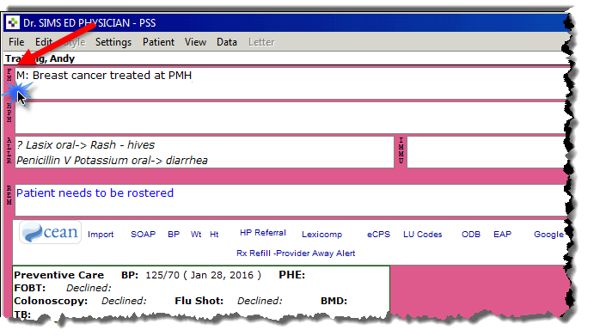The height and width of the screenshot is (336, 600).
Task: Click the Import link
Action: click(101, 235)
